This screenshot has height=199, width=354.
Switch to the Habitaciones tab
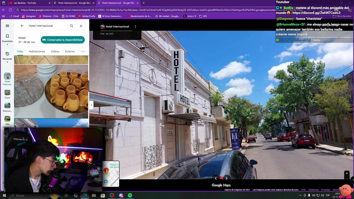click(37, 51)
